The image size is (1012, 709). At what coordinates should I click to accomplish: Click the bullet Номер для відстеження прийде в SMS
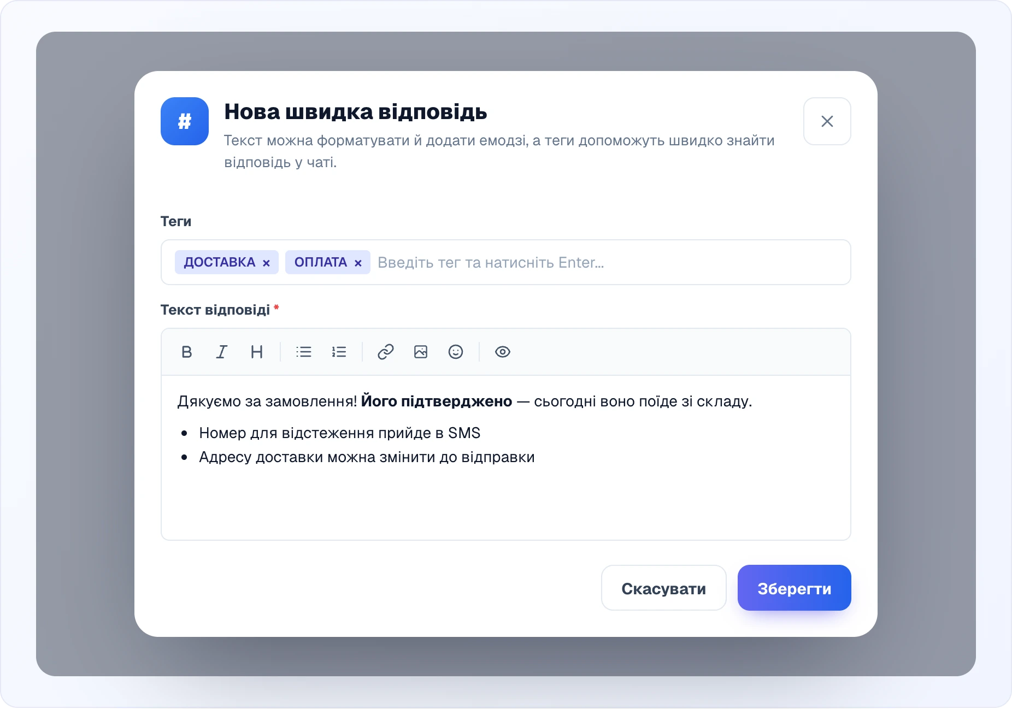[339, 433]
